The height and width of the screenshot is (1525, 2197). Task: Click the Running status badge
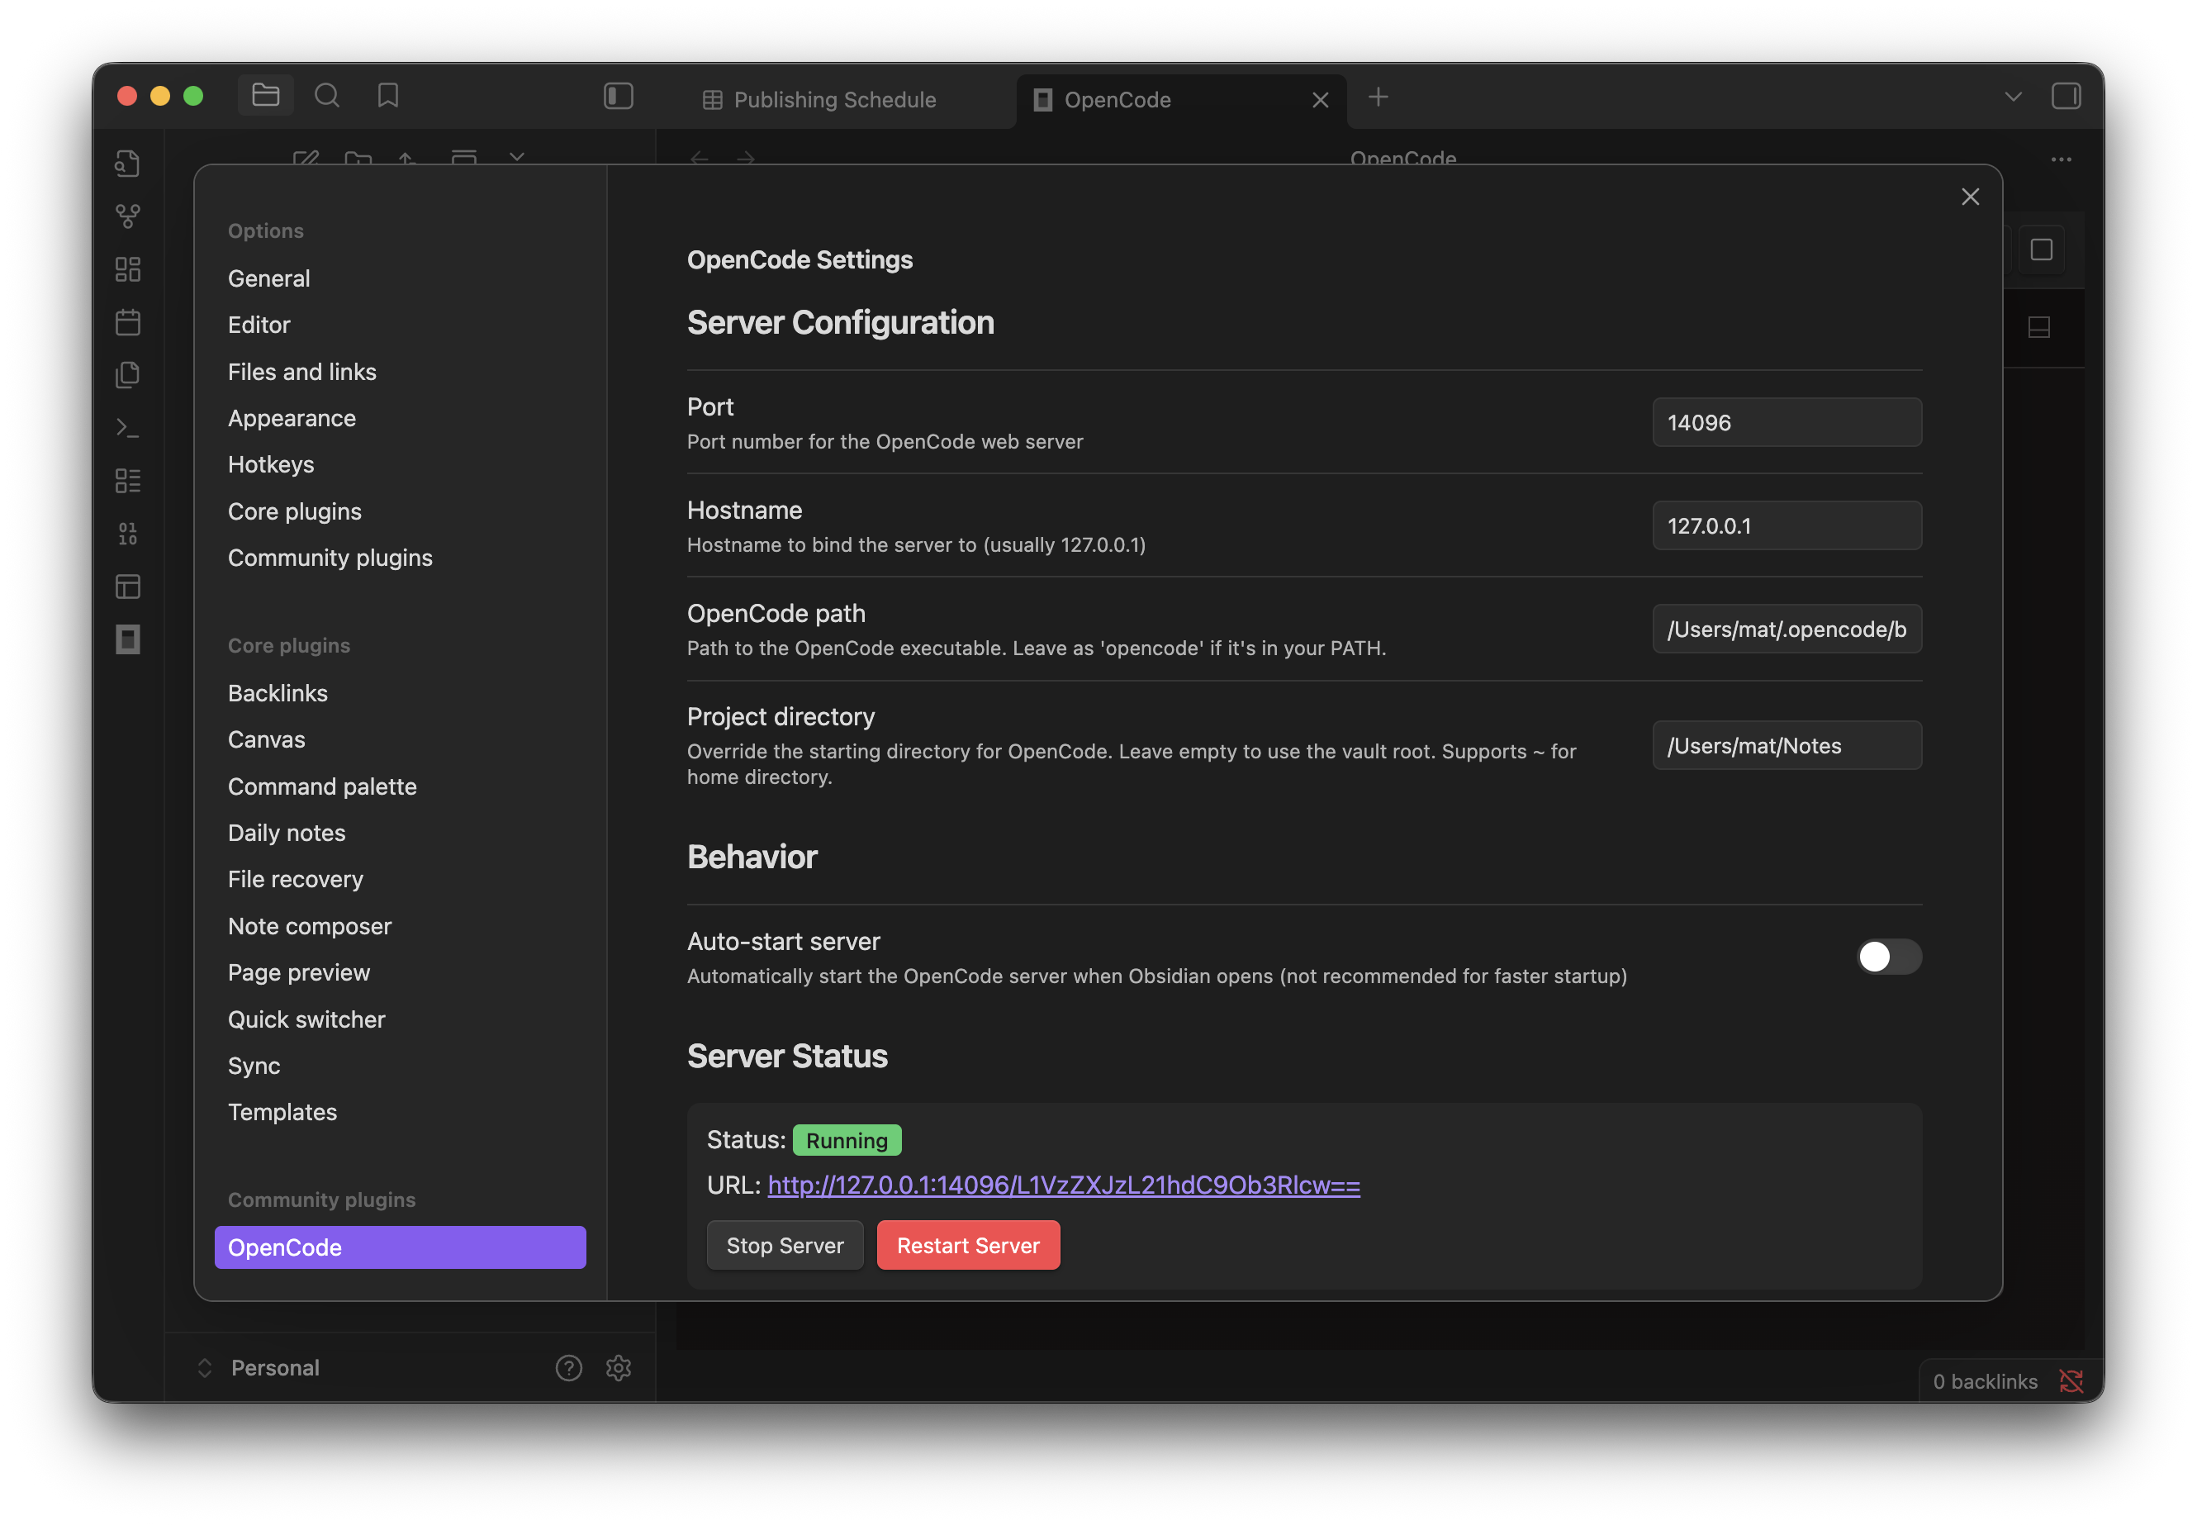point(847,1140)
